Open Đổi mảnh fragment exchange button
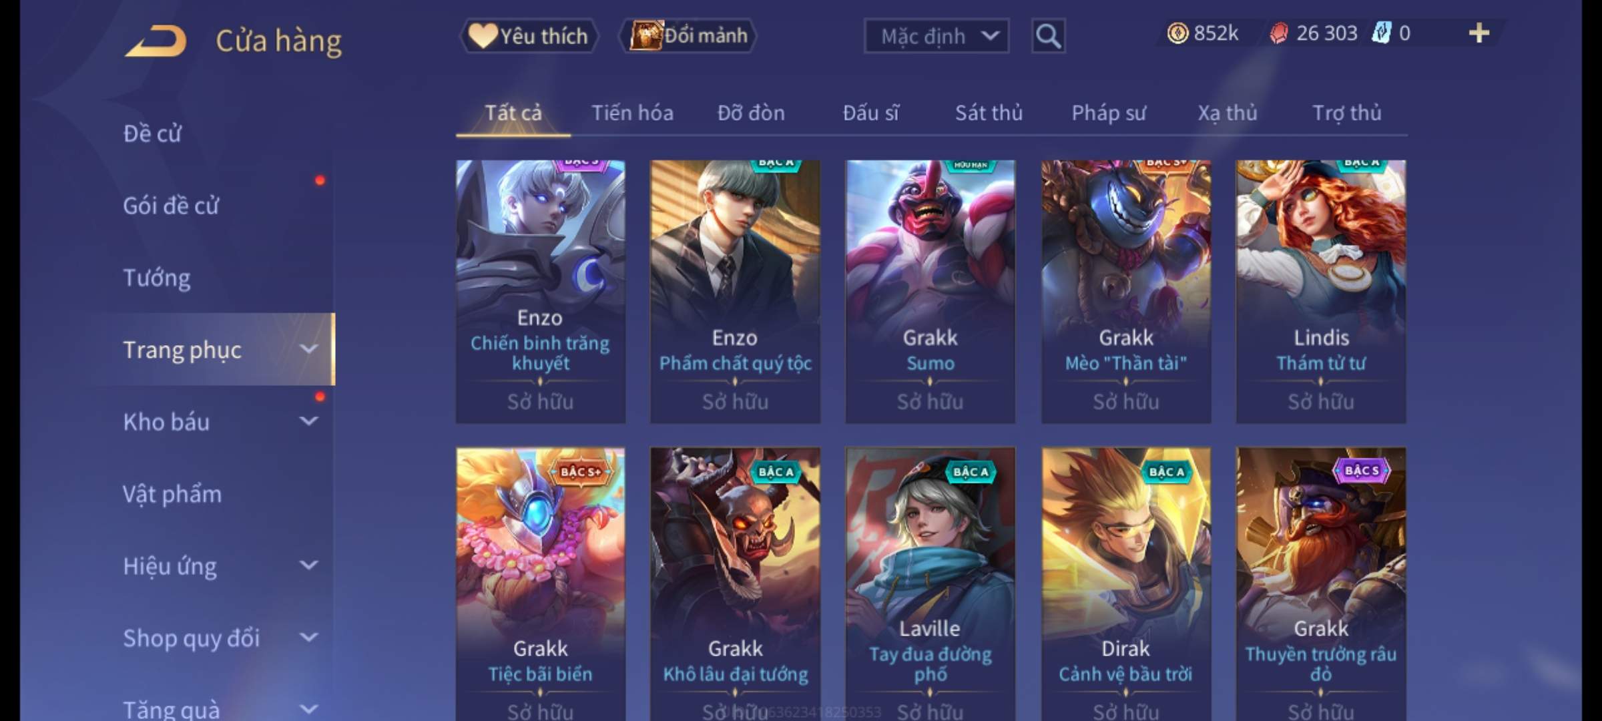This screenshot has height=721, width=1602. (x=688, y=36)
